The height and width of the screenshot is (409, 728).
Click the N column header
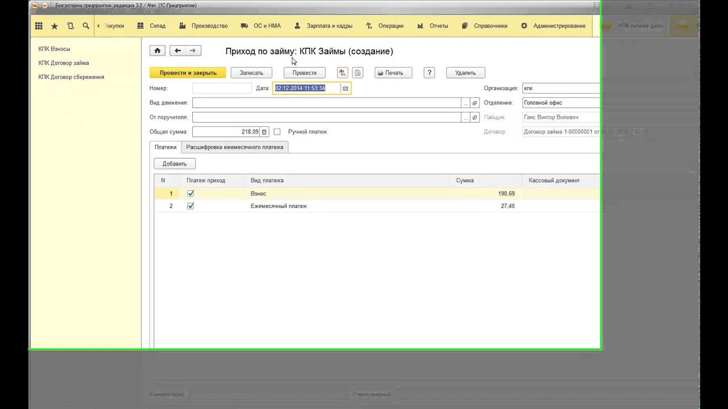[x=167, y=181]
